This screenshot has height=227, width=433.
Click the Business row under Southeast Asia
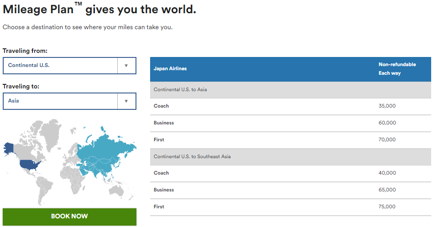click(291, 190)
